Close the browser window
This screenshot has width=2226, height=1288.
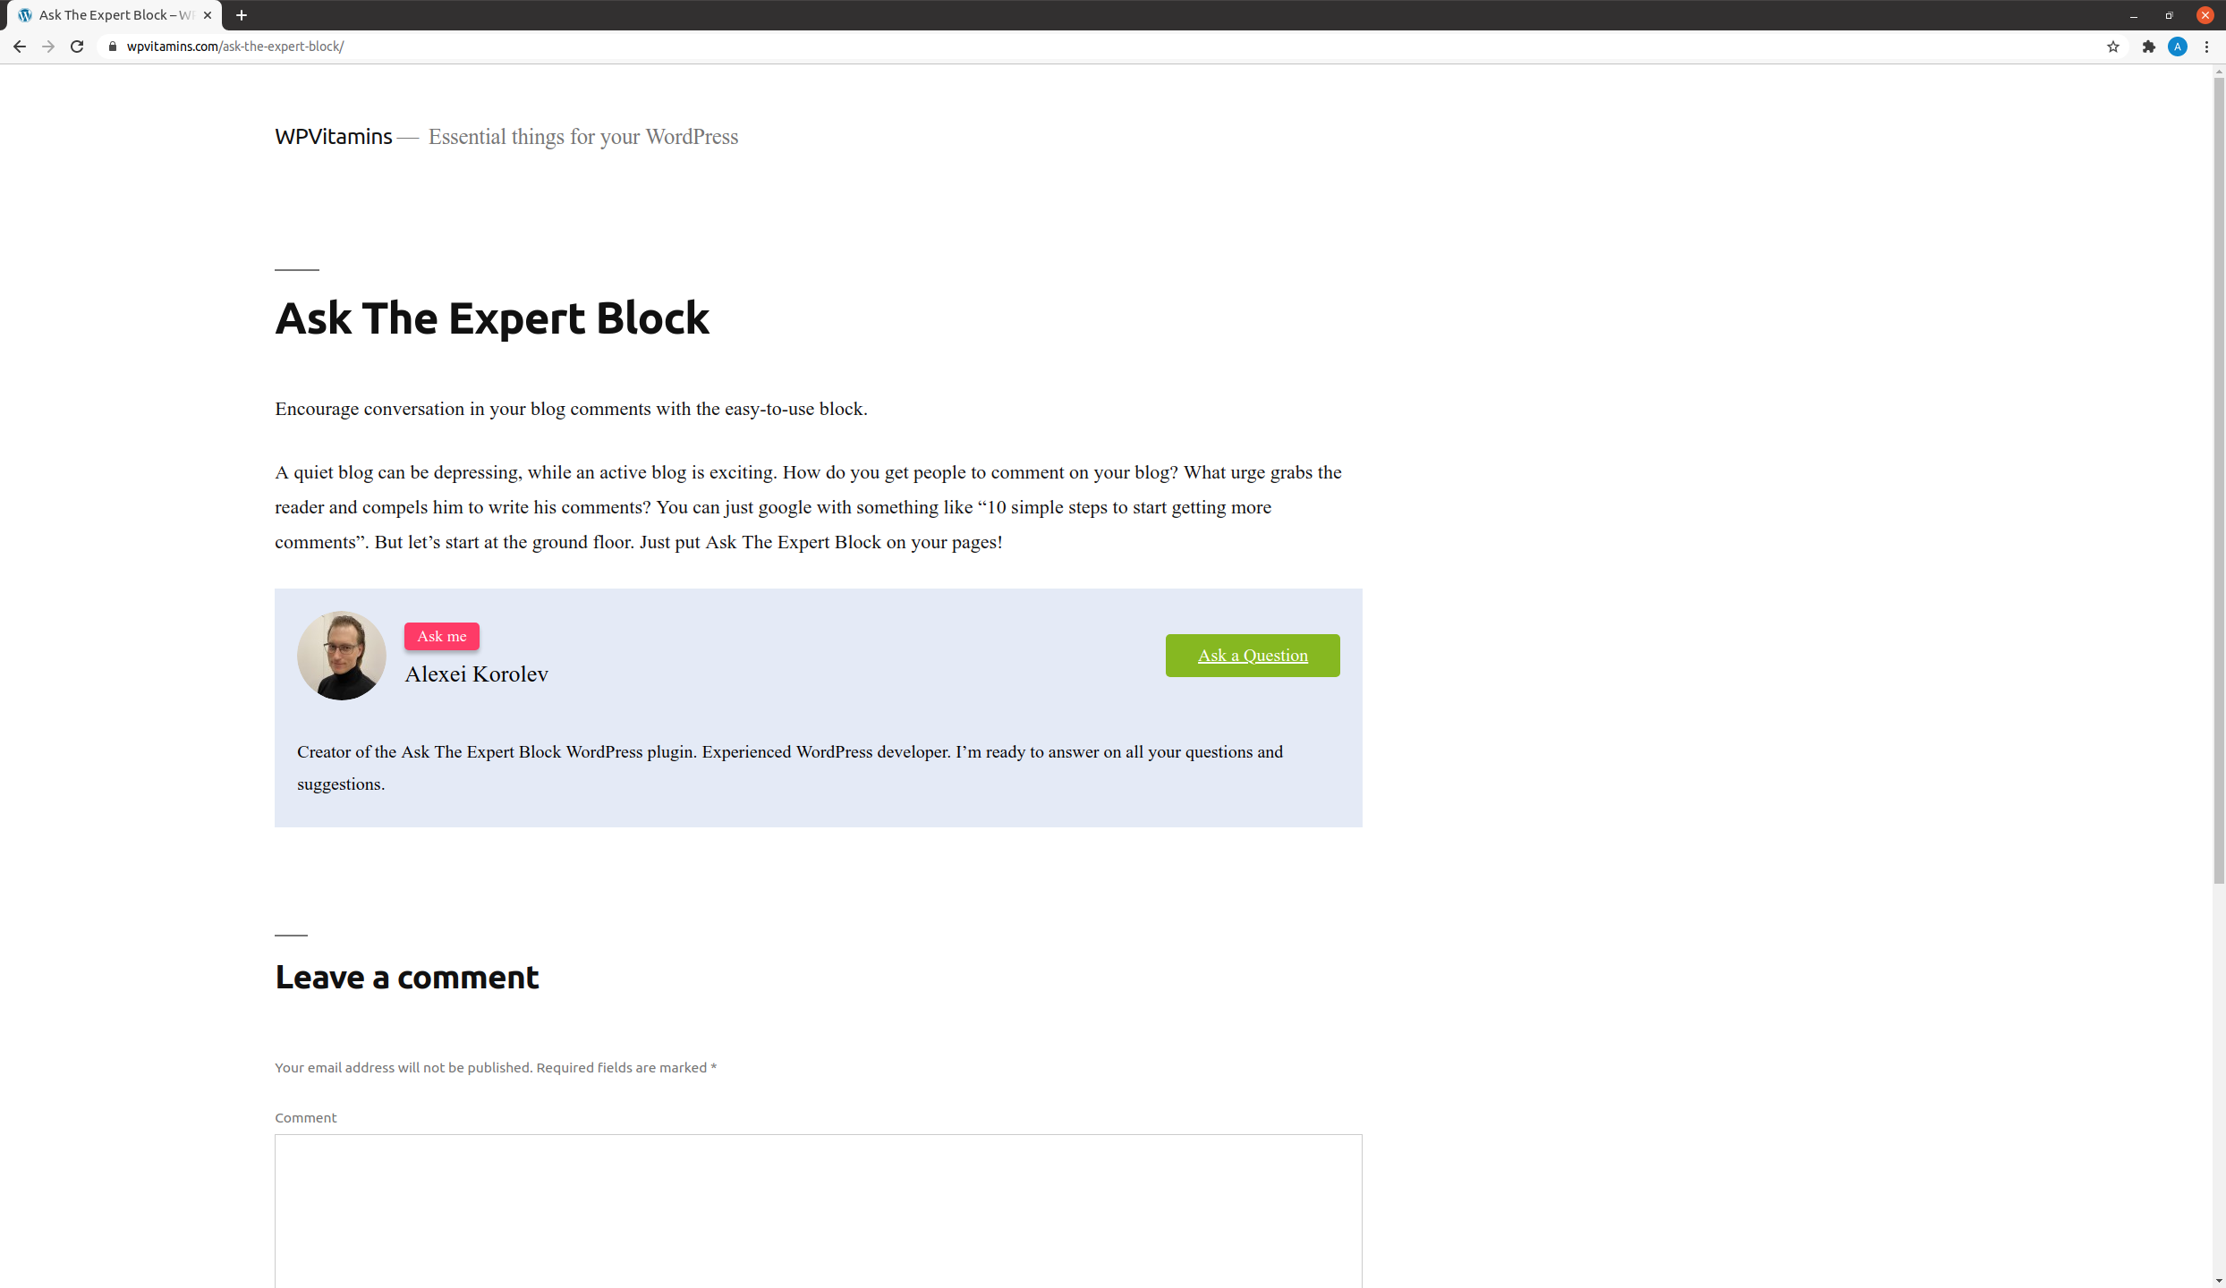pyautogui.click(x=2205, y=15)
